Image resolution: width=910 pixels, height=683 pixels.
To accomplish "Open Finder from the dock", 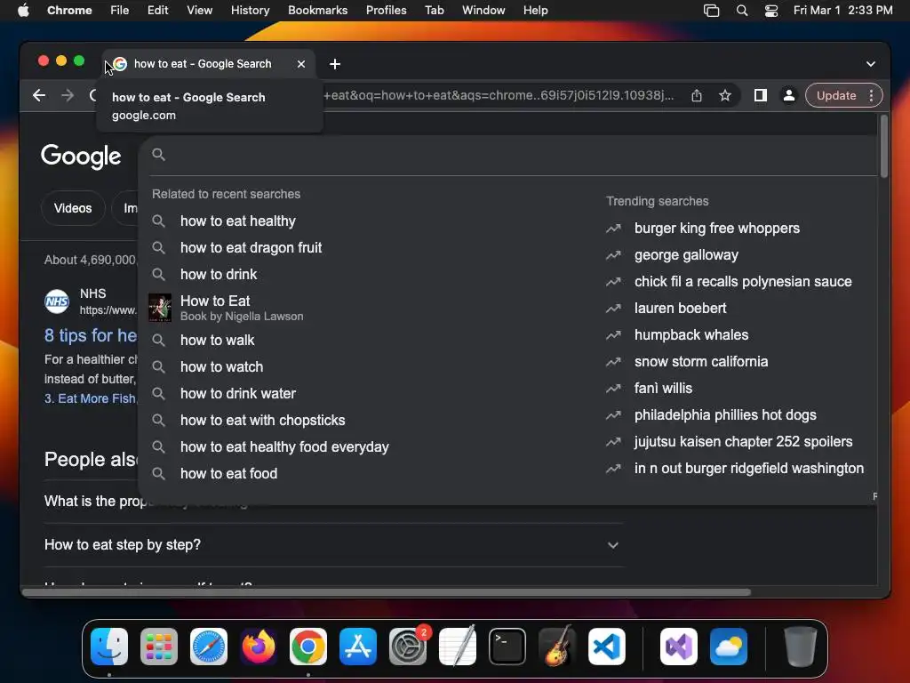I will pos(109,647).
